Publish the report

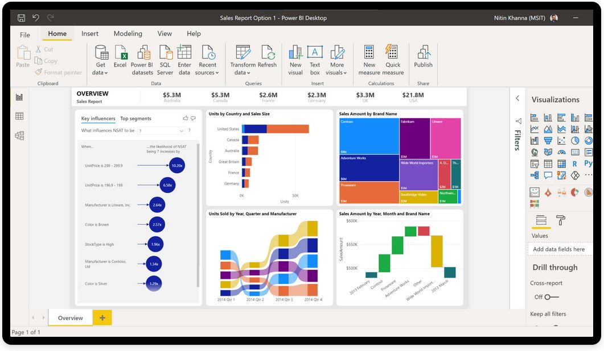pos(423,57)
